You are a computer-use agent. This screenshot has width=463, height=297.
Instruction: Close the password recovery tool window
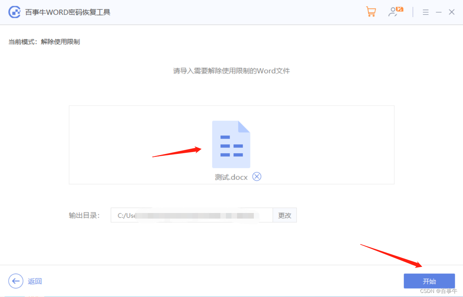452,12
